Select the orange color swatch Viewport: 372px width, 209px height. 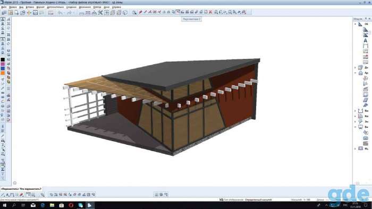(x=3, y=73)
